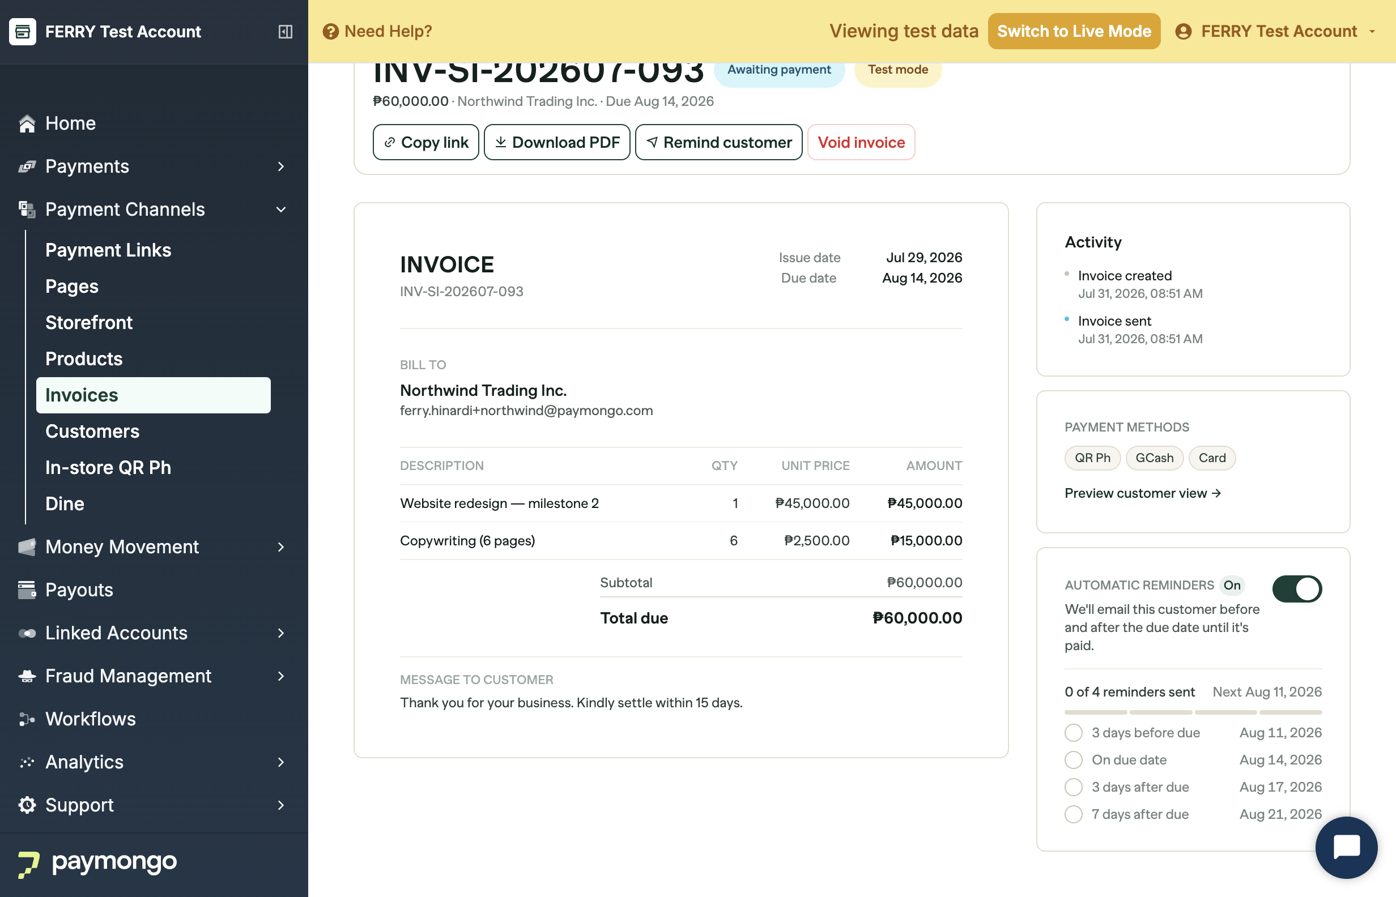
Task: Open the chat support bubble
Action: (1346, 848)
